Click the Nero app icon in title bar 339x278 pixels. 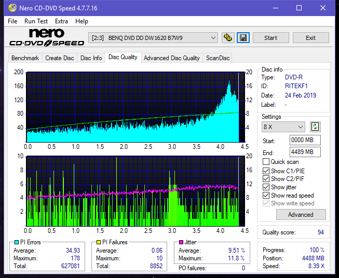[12, 8]
